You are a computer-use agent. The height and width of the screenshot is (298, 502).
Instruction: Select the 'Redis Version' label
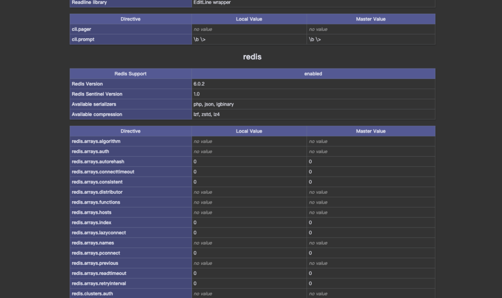pyautogui.click(x=87, y=84)
